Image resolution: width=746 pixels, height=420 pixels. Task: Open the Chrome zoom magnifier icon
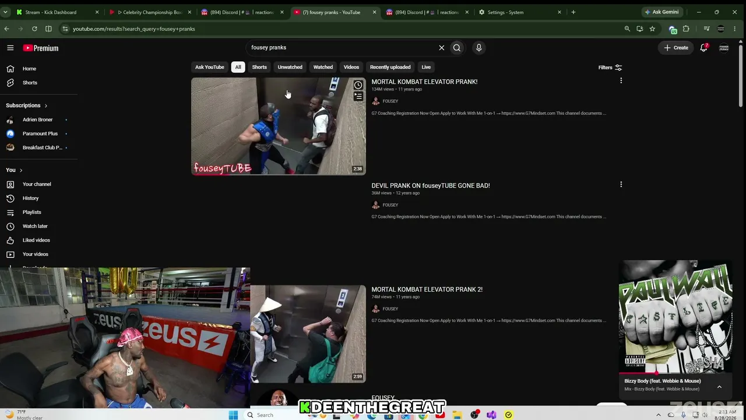627,29
